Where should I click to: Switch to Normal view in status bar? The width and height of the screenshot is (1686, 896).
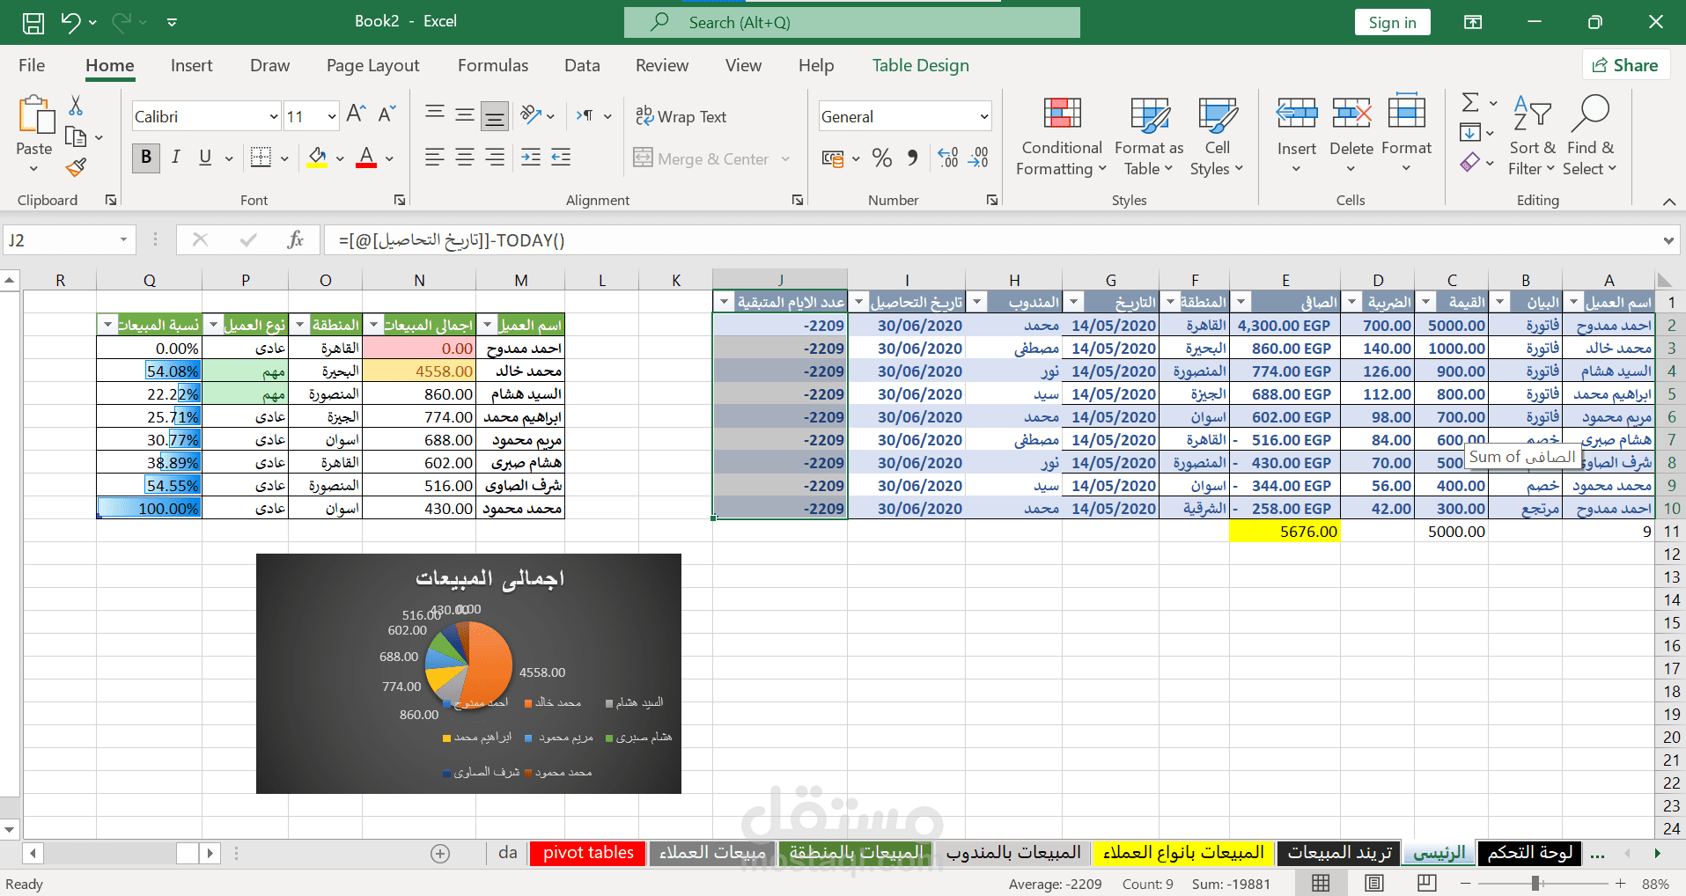tap(1322, 883)
